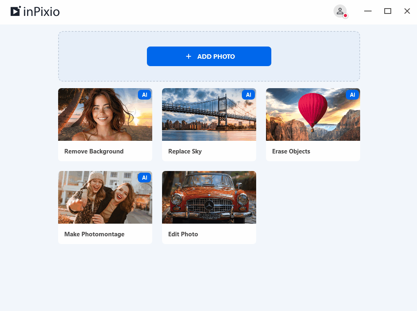Open the Remove Background woman thumbnail

click(x=105, y=115)
